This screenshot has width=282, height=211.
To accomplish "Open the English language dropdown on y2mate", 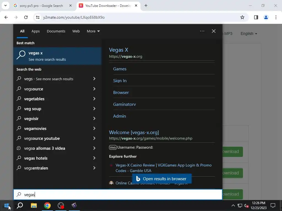I will click(249, 34).
